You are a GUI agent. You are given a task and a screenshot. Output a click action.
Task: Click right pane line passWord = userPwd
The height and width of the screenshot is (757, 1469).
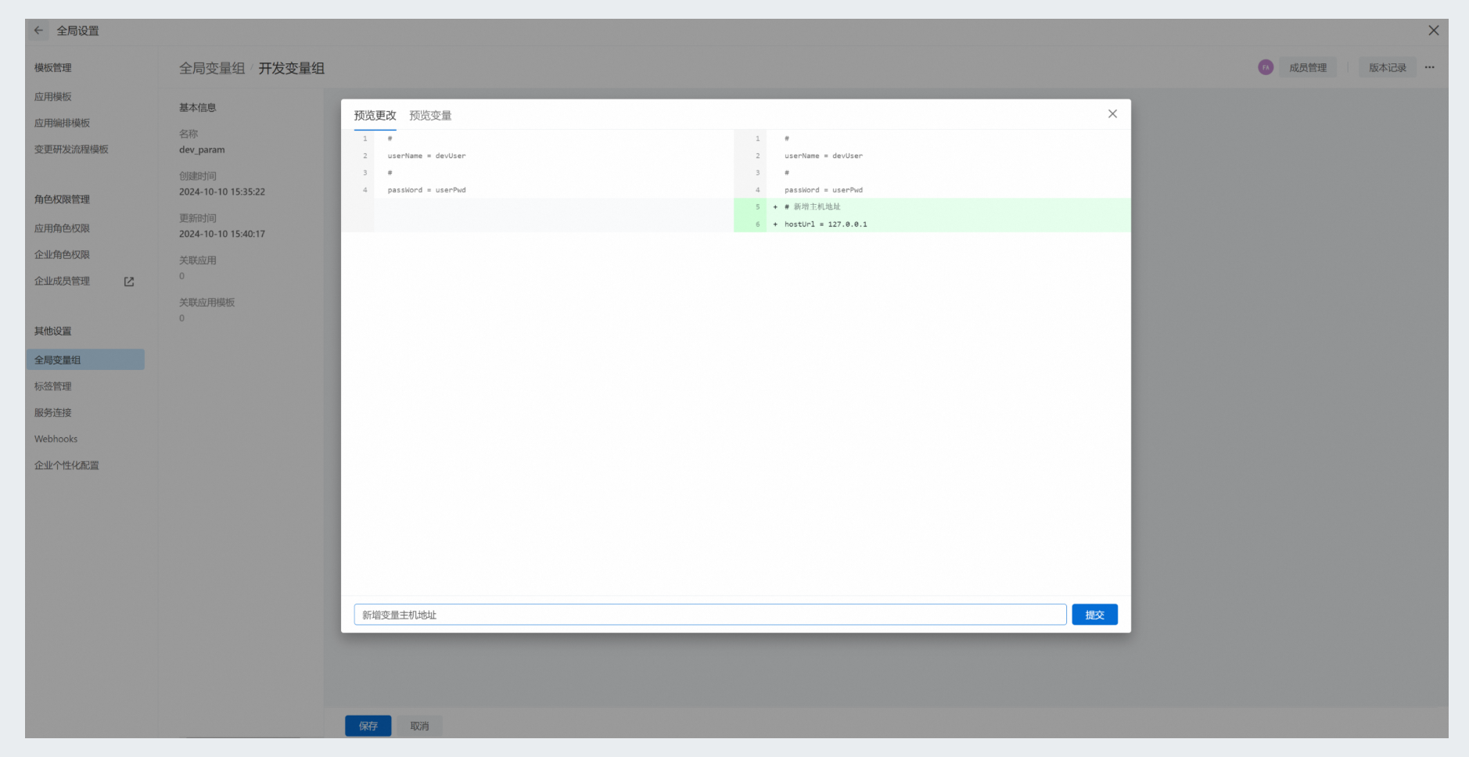tap(824, 190)
